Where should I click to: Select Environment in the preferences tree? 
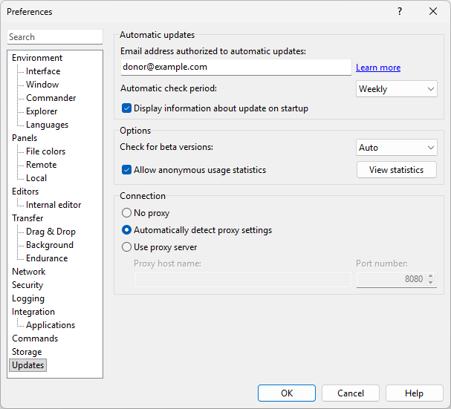point(37,58)
